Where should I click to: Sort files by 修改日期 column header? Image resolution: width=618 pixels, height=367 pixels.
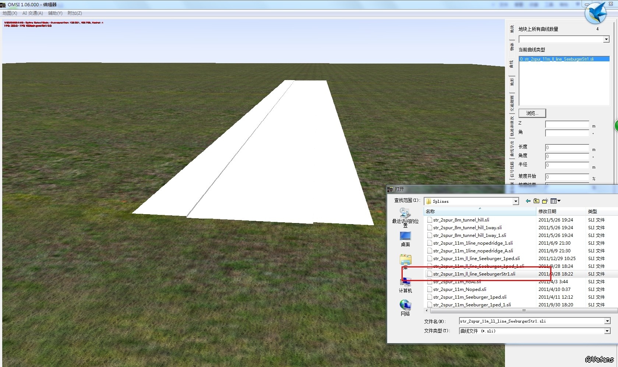(x=547, y=211)
